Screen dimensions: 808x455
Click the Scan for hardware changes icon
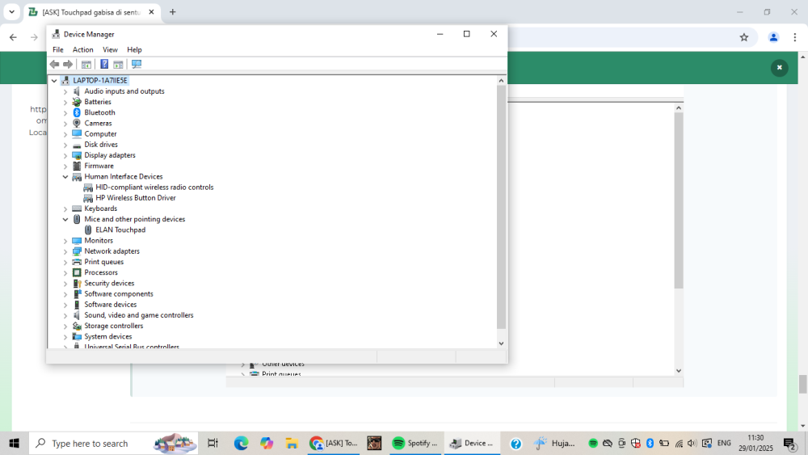(137, 65)
